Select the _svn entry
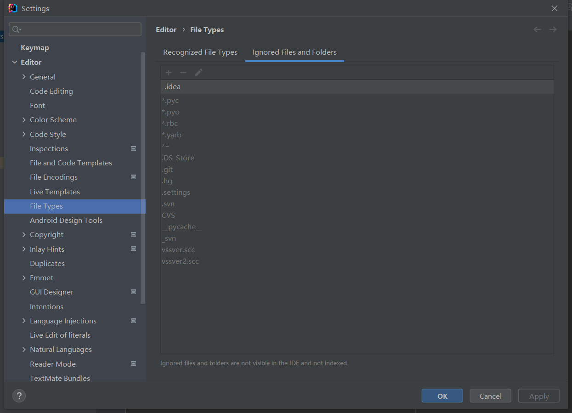572x413 pixels. pyautogui.click(x=357, y=238)
